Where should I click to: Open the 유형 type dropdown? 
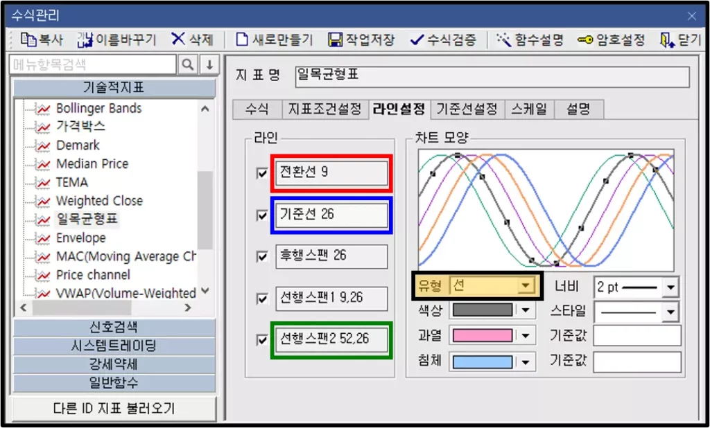[526, 286]
